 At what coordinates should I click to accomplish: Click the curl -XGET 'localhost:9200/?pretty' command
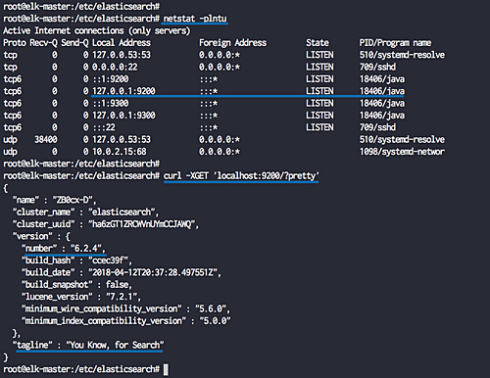click(x=241, y=175)
